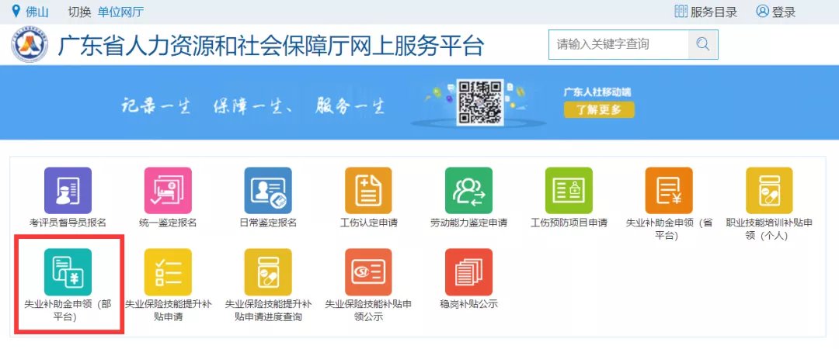Click the QR code in the banner

point(480,102)
